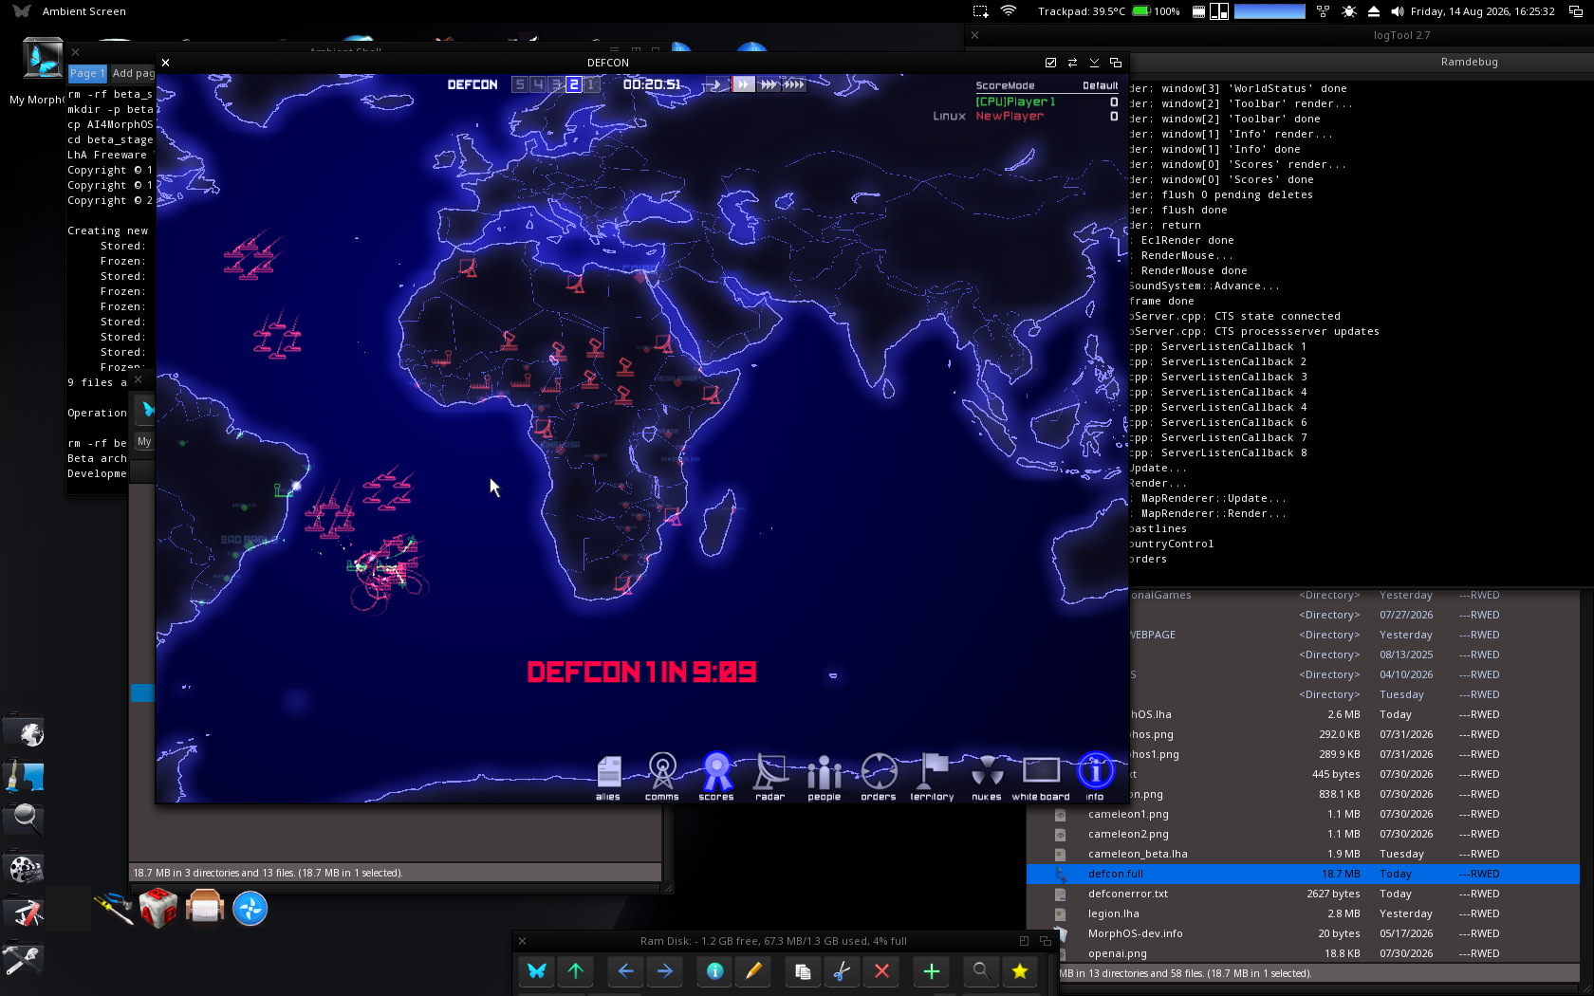Click the eject icon in top bar
Viewport: 1594px width, 996px height.
click(1373, 11)
